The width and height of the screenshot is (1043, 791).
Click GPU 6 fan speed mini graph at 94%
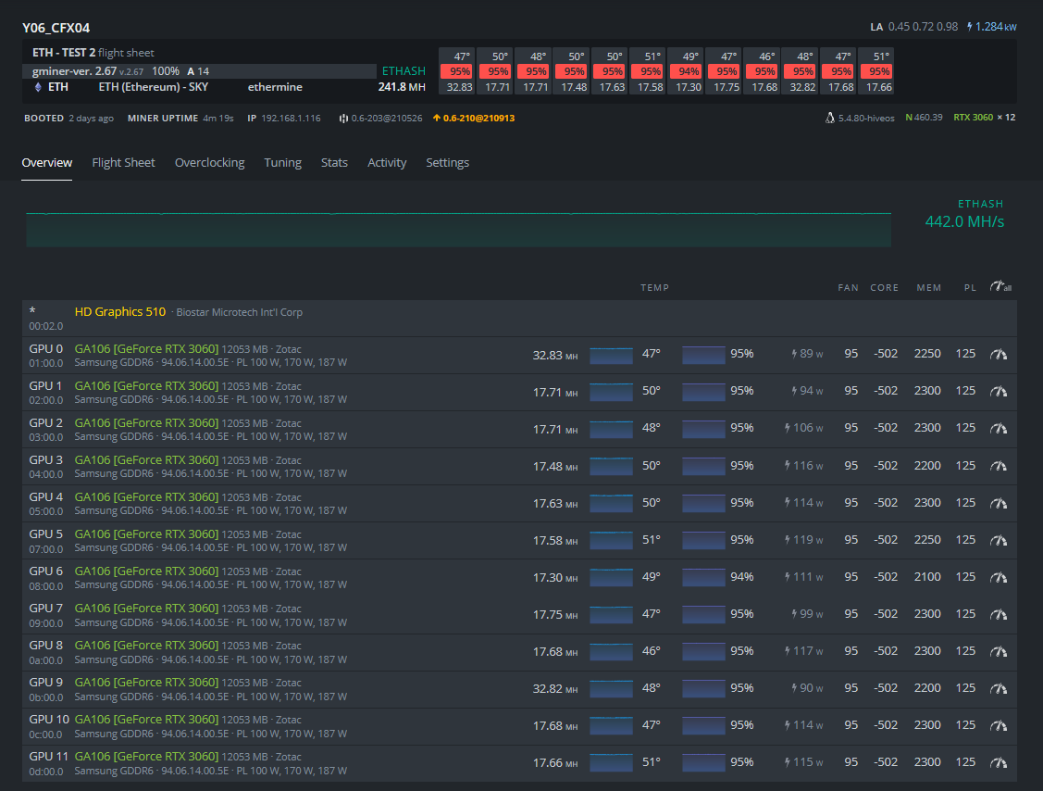703,578
